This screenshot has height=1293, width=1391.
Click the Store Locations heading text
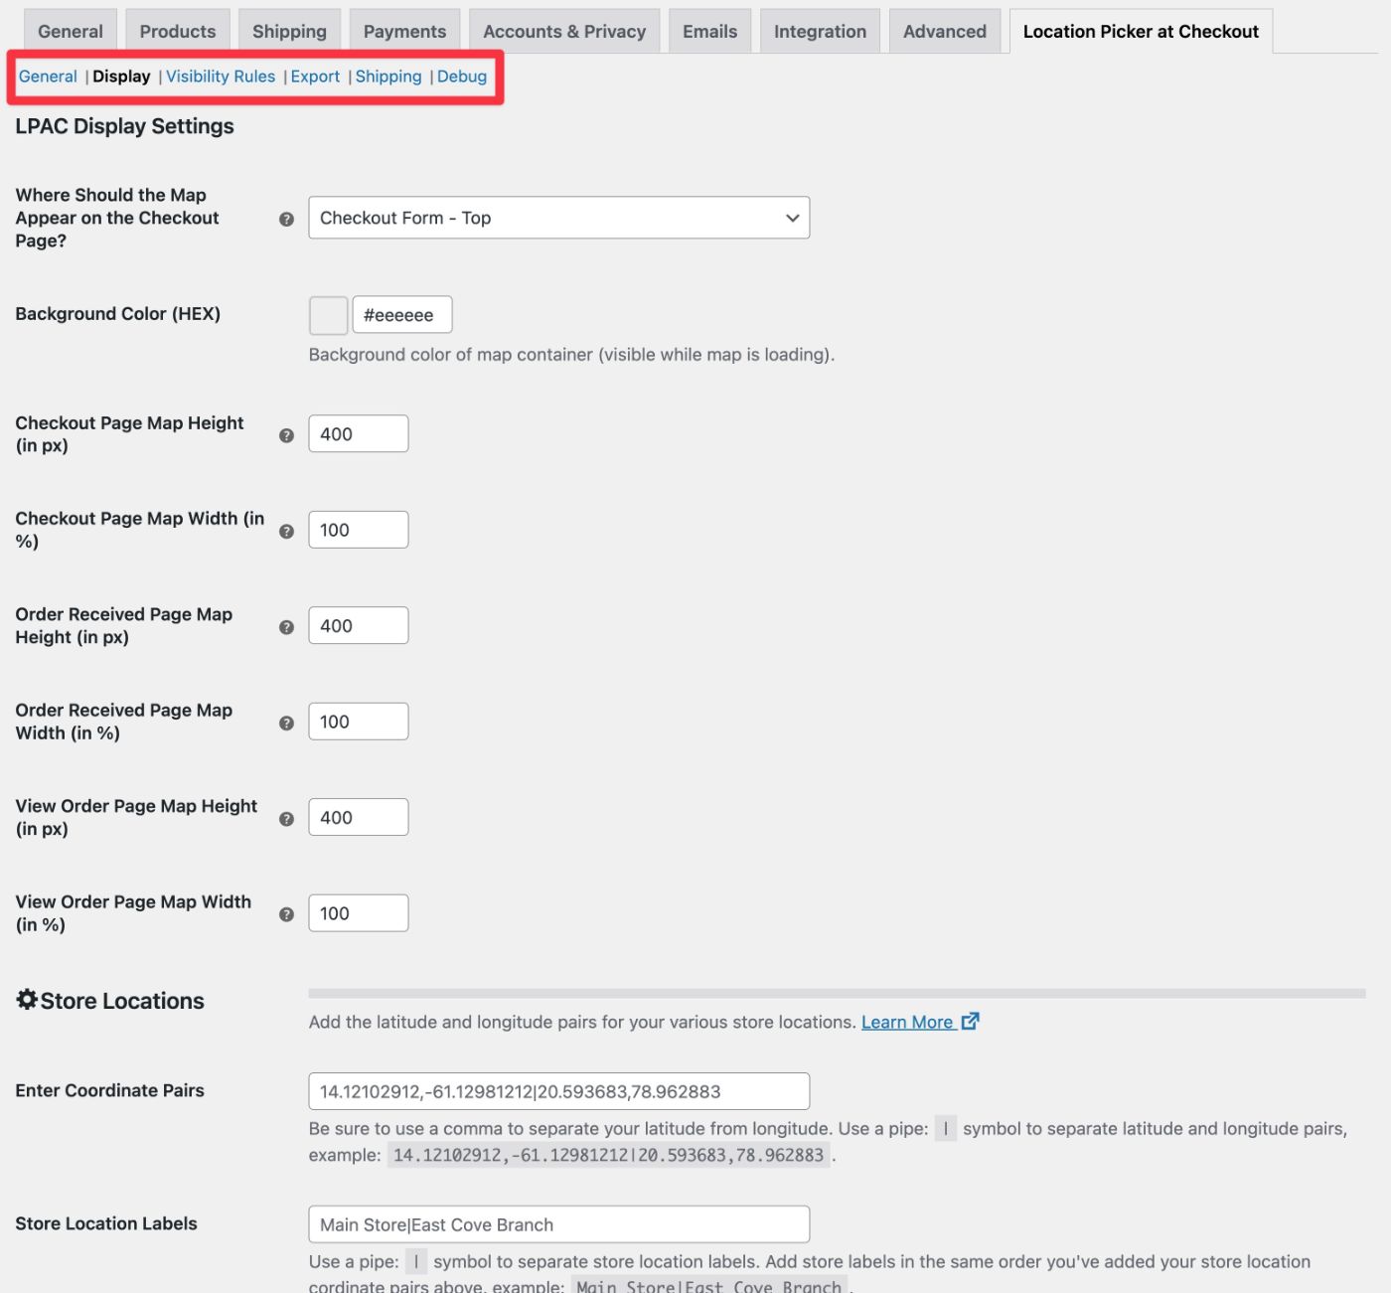(122, 1001)
